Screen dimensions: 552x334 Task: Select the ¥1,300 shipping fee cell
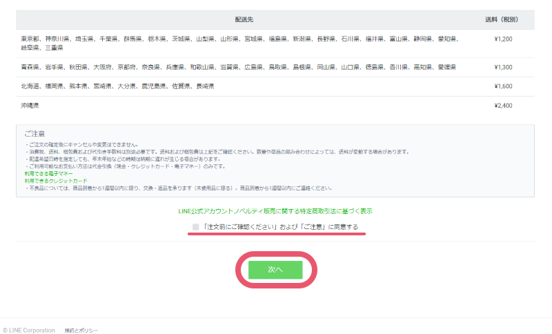[x=503, y=68]
